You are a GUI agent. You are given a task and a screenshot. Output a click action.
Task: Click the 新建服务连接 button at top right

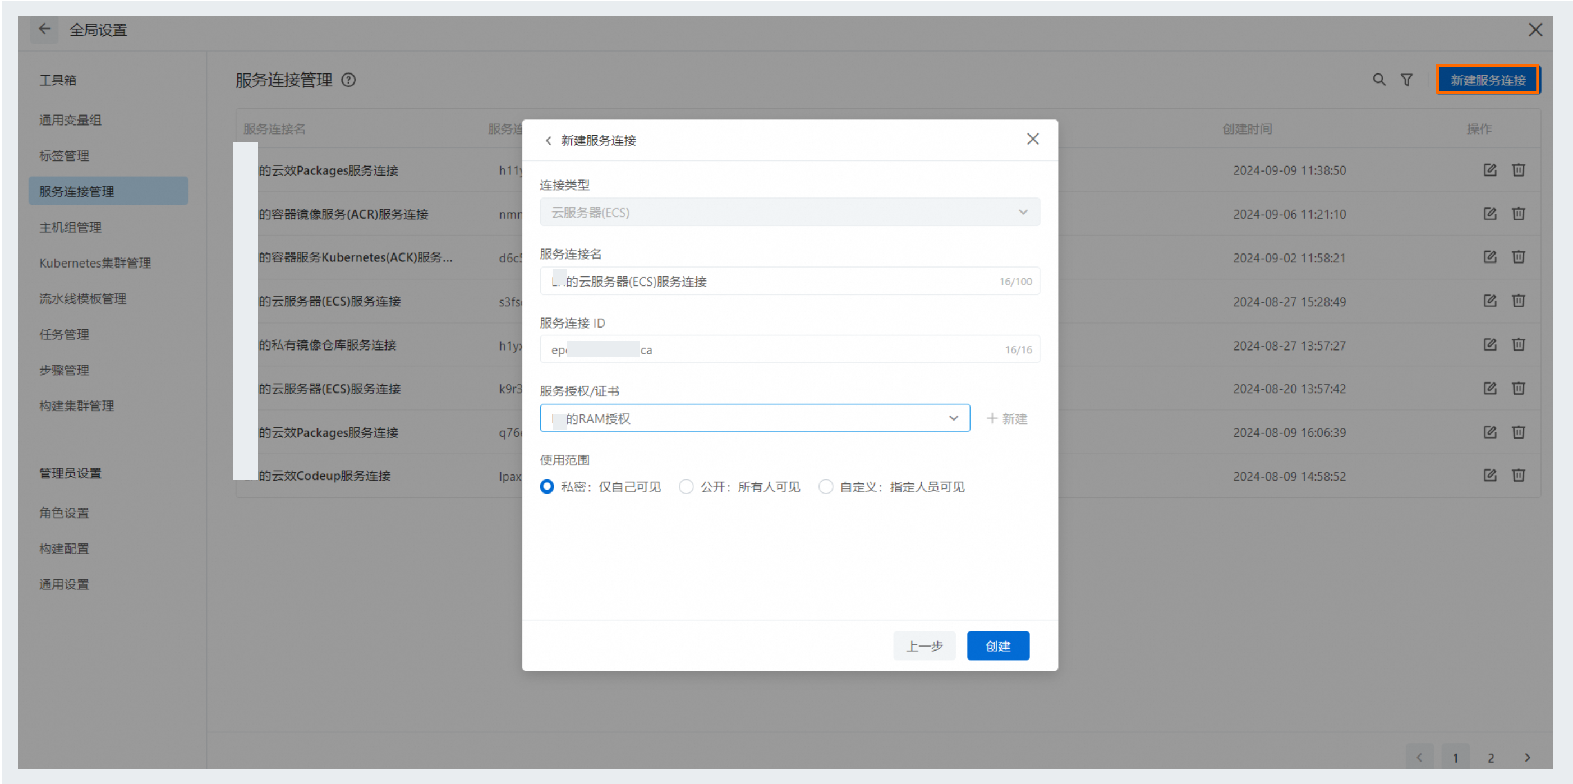[1488, 80]
